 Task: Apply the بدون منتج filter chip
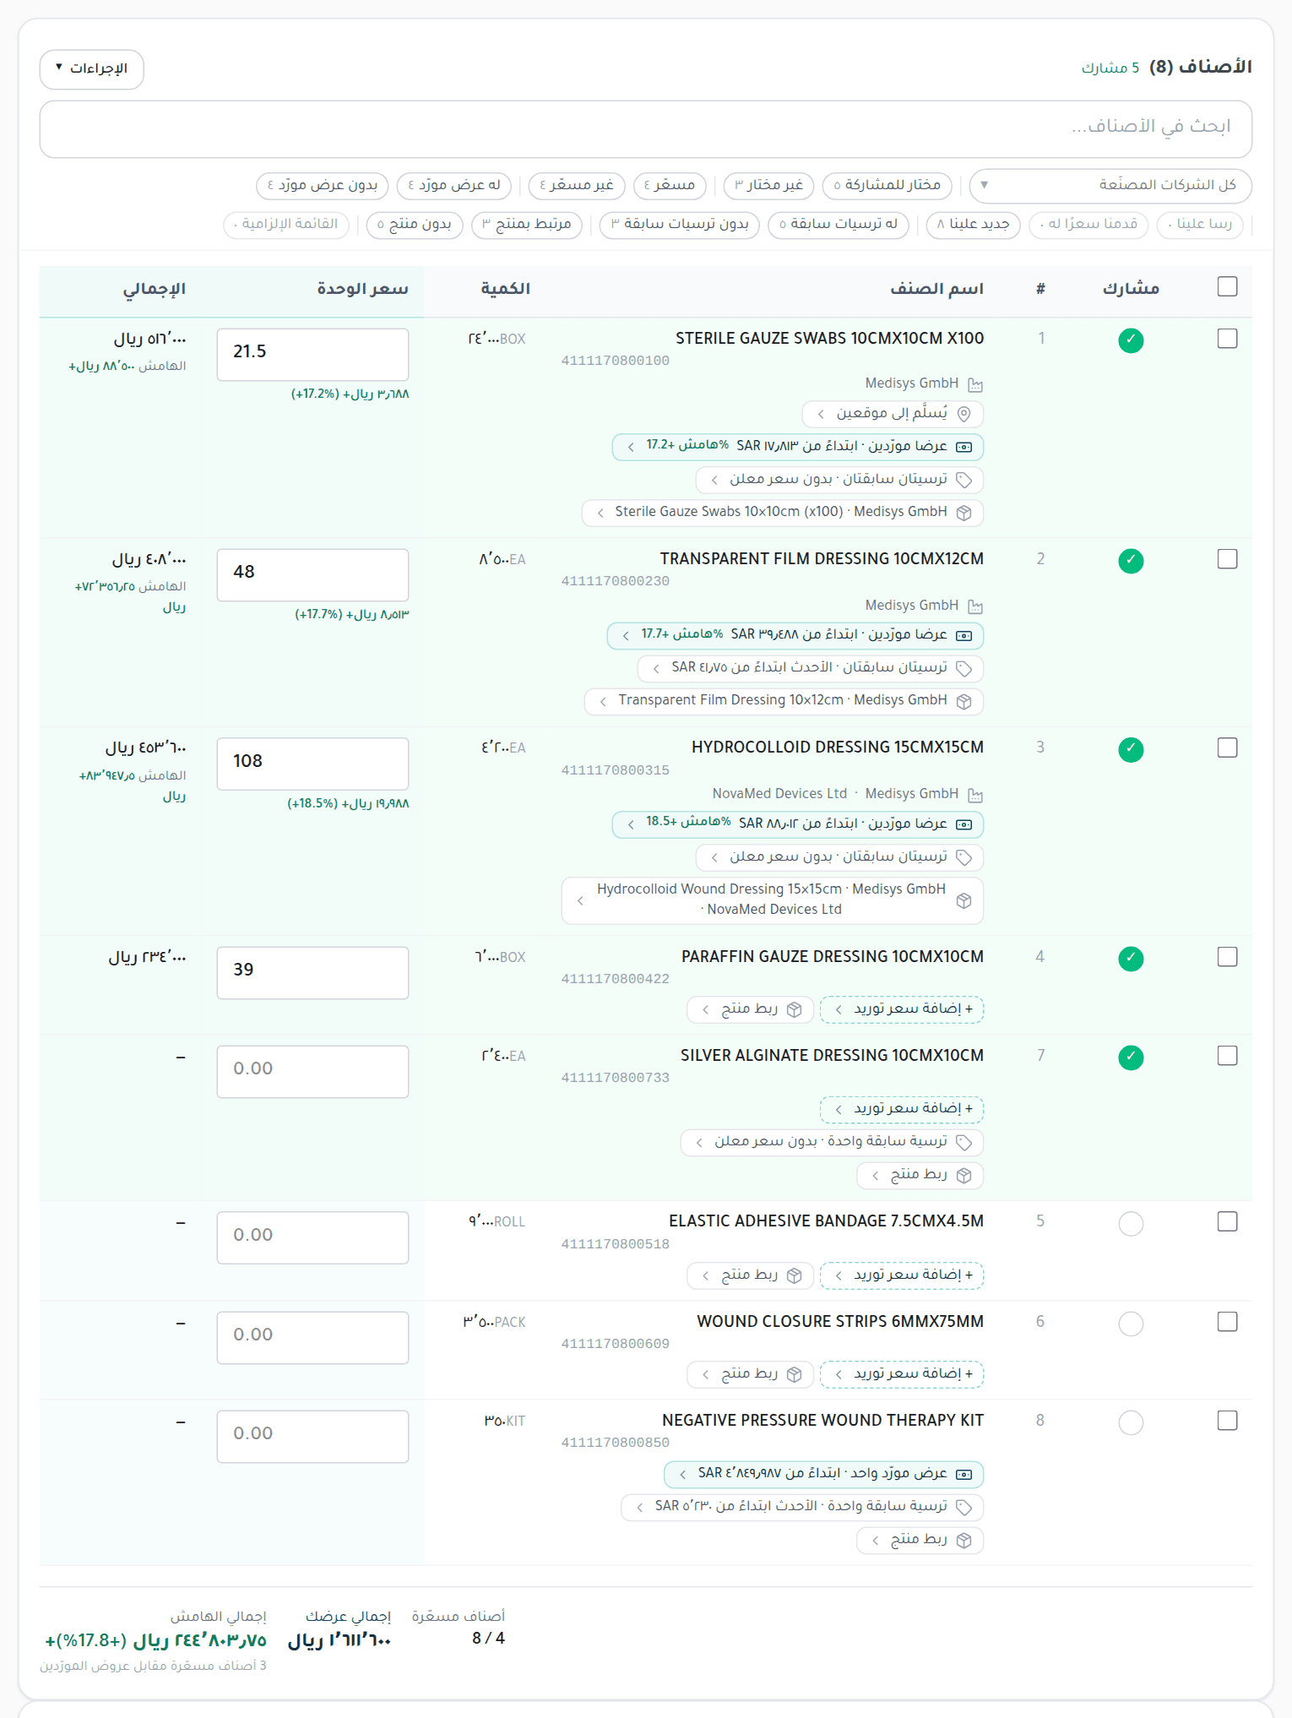tap(415, 225)
